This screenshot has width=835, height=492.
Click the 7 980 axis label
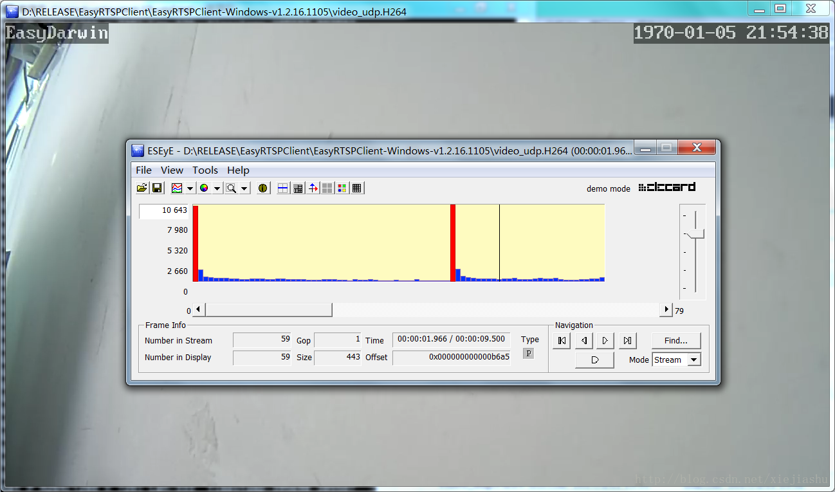[178, 230]
